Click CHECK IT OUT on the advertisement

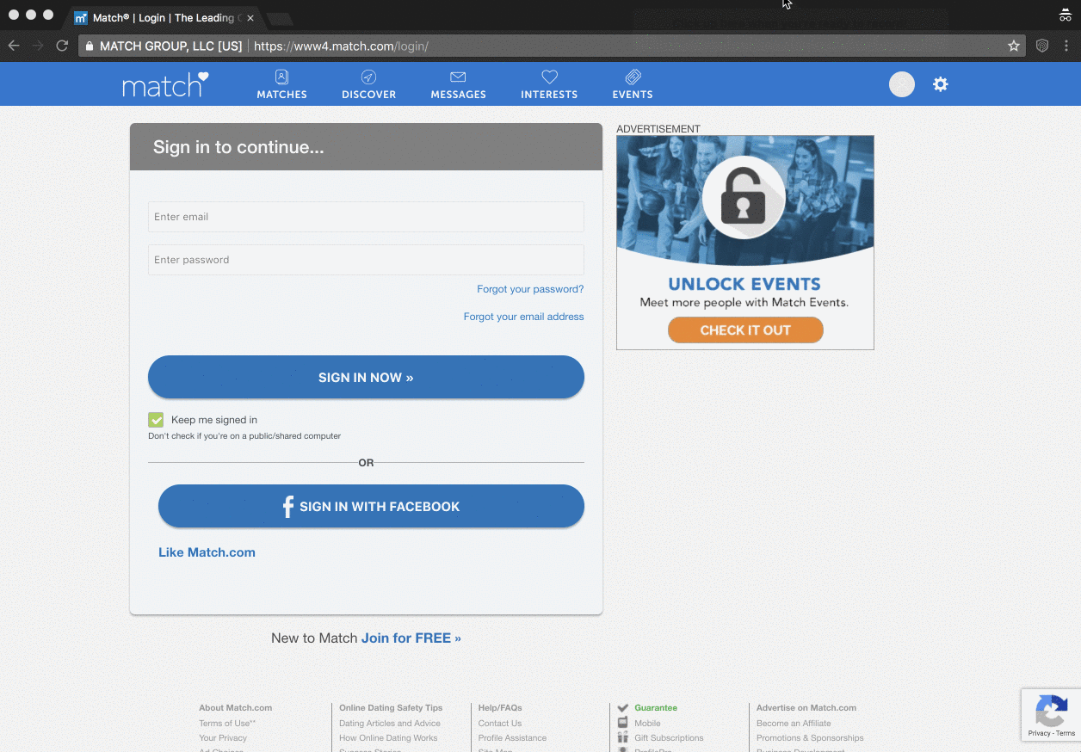tap(744, 330)
